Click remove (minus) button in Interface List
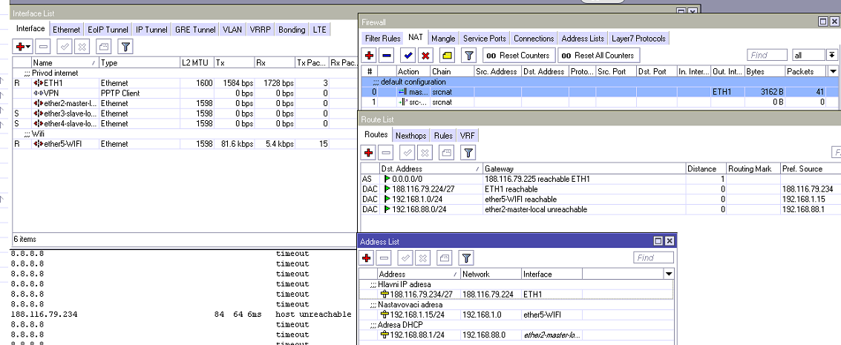841x345 pixels. (44, 47)
